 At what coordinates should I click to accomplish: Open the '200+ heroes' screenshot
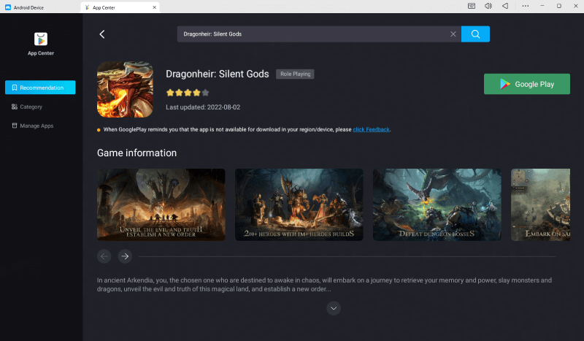click(x=299, y=204)
